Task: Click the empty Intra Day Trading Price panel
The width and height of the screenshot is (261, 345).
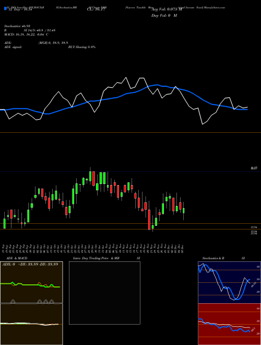Action: [x=104, y=293]
